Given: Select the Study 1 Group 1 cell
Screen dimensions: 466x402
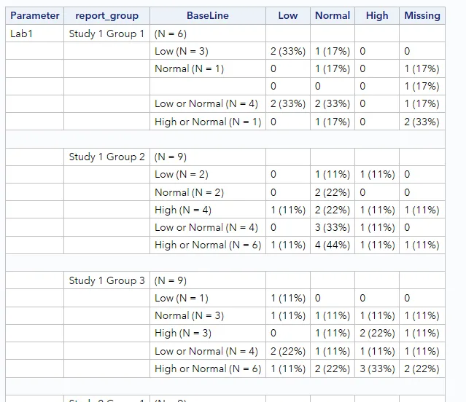Looking at the screenshot, I should coord(106,33).
